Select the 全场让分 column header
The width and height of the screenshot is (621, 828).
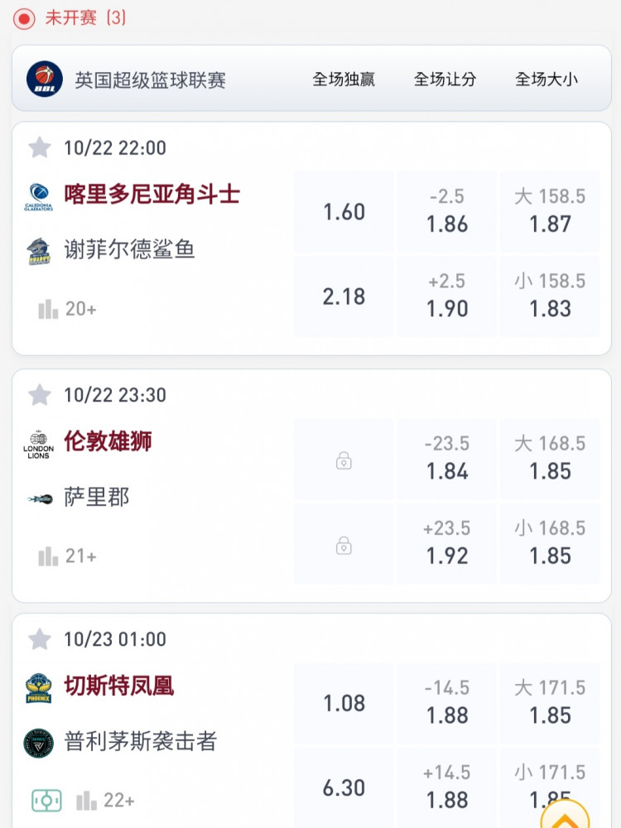click(x=445, y=79)
